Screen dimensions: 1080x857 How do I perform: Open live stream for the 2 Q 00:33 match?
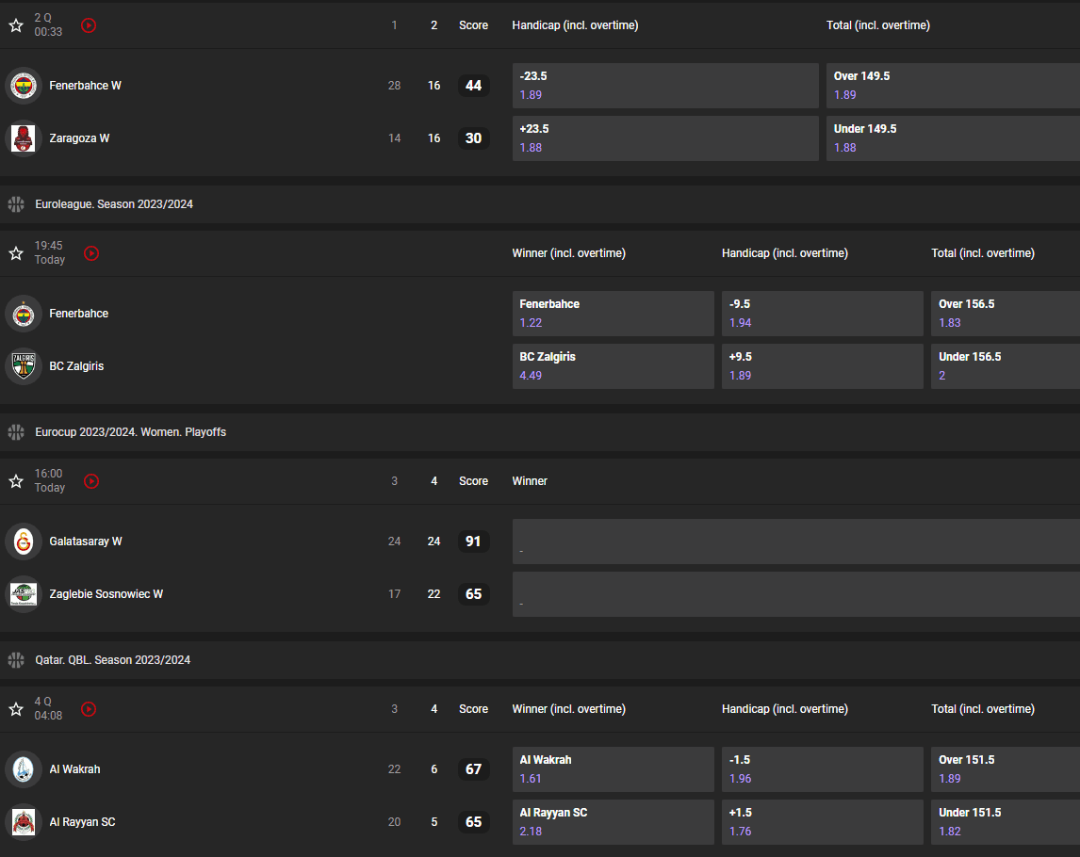(x=89, y=25)
